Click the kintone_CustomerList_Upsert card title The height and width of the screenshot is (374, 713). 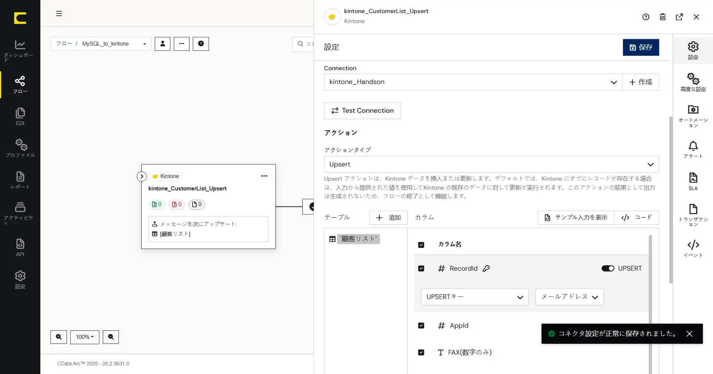pyautogui.click(x=187, y=188)
